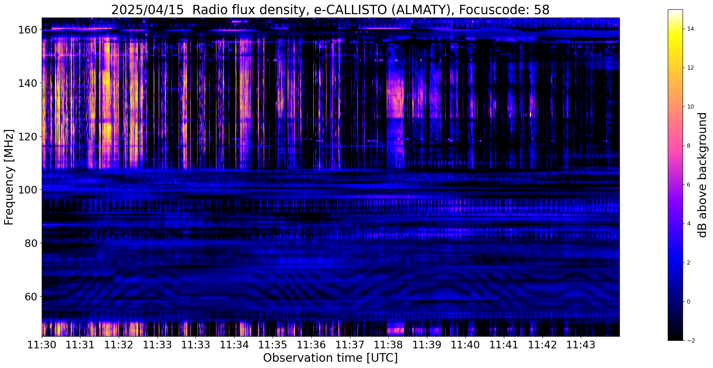Click the 11:36 time tick label

coord(312,345)
